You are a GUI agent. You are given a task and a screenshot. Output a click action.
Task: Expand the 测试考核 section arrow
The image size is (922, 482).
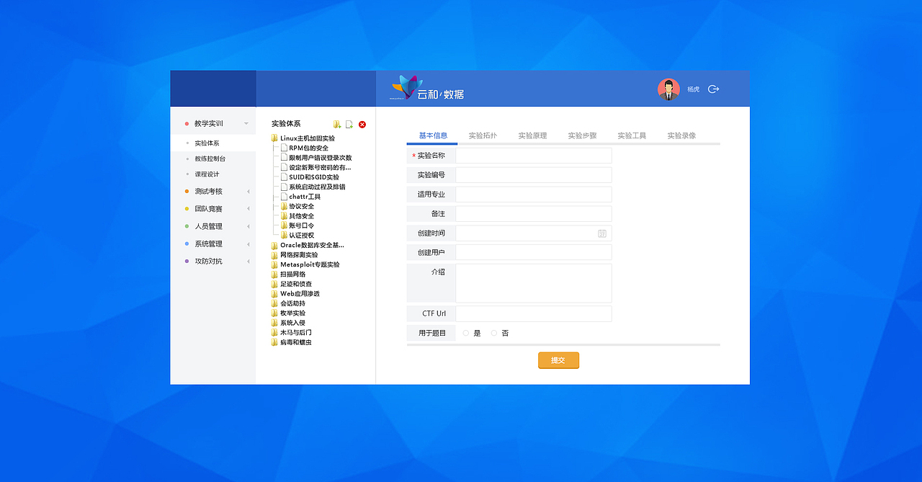[248, 191]
